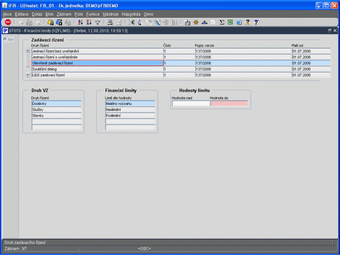The width and height of the screenshot is (340, 255).
Task: Select highlighted Otevřené zadávací řízení field
Action: pos(97,63)
